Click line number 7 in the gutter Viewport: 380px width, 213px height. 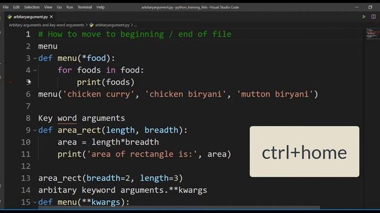[x=28, y=106]
